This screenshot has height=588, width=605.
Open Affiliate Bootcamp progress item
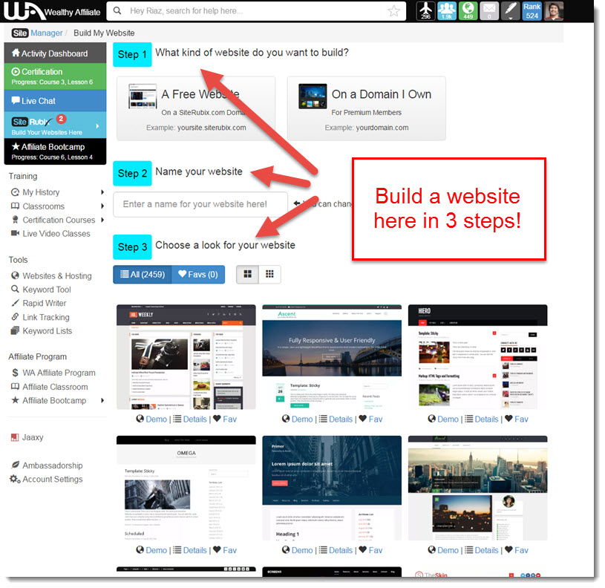tap(55, 151)
